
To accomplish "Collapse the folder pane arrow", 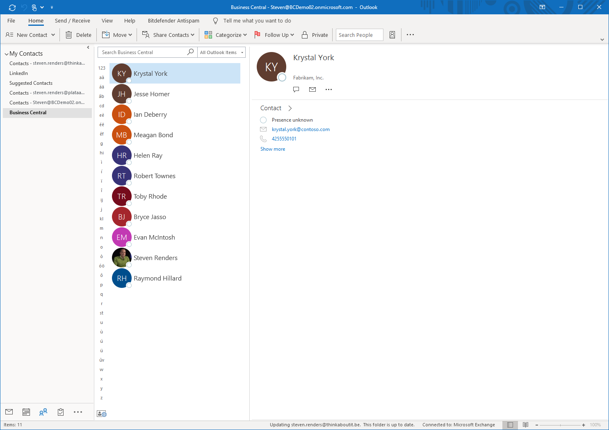I will (x=88, y=48).
